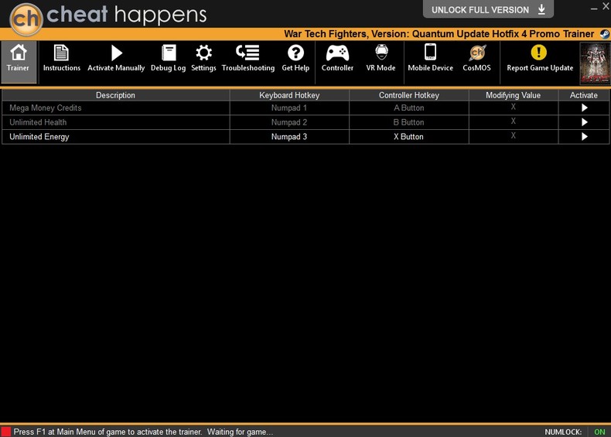
Task: Click the X Button controller hotkey cell
Action: tap(409, 137)
